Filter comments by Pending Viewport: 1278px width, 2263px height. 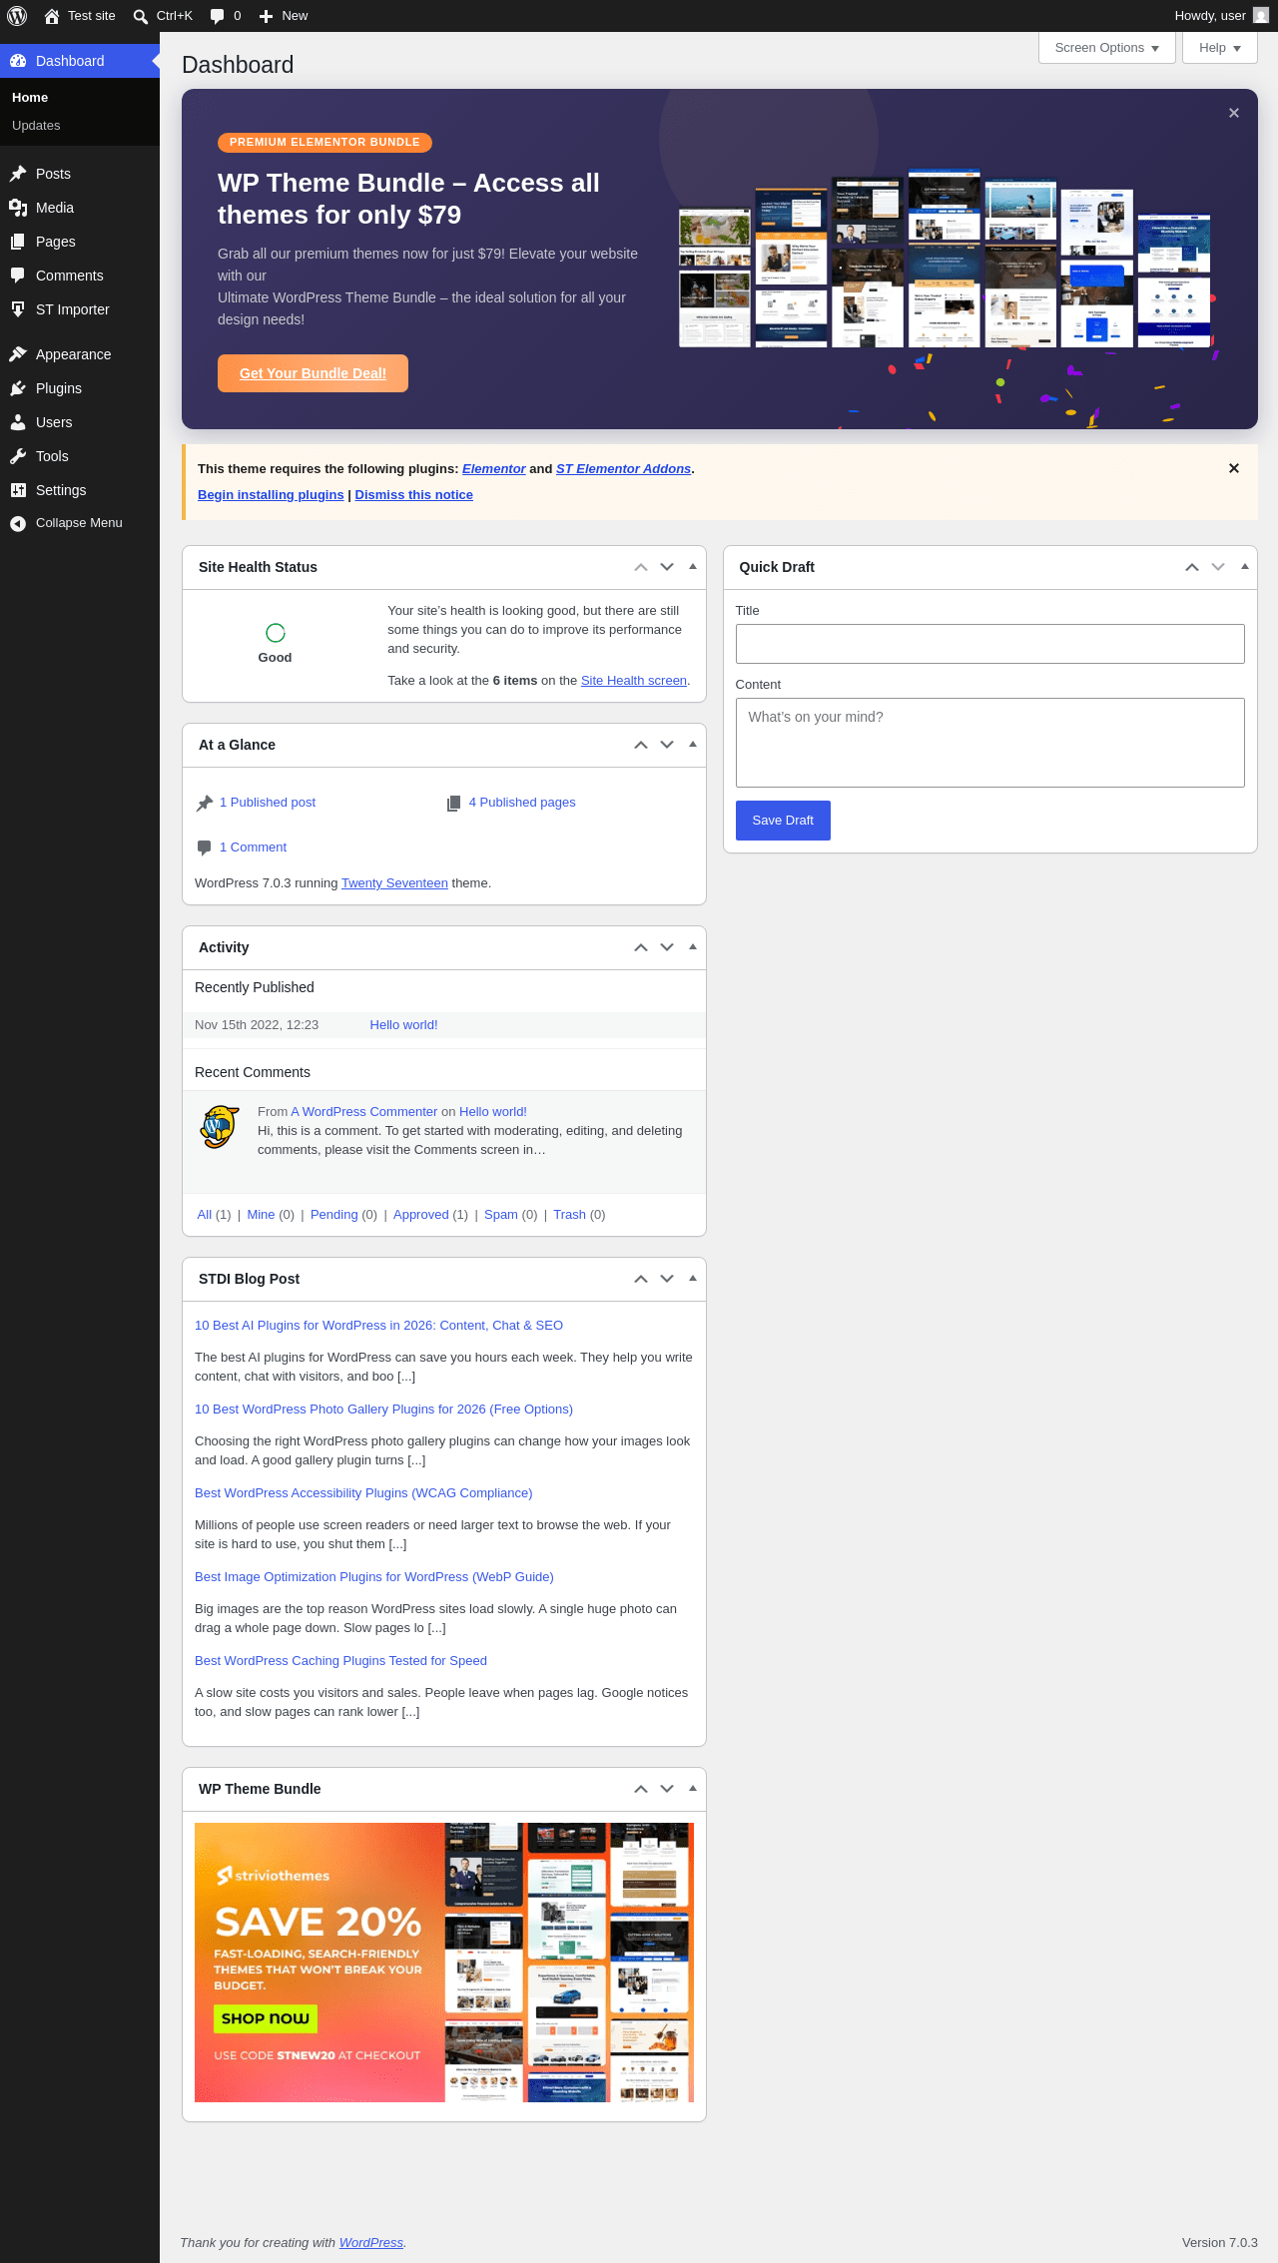tap(333, 1215)
